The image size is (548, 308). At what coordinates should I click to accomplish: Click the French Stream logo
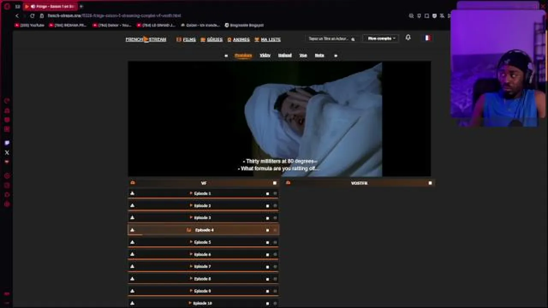146,39
